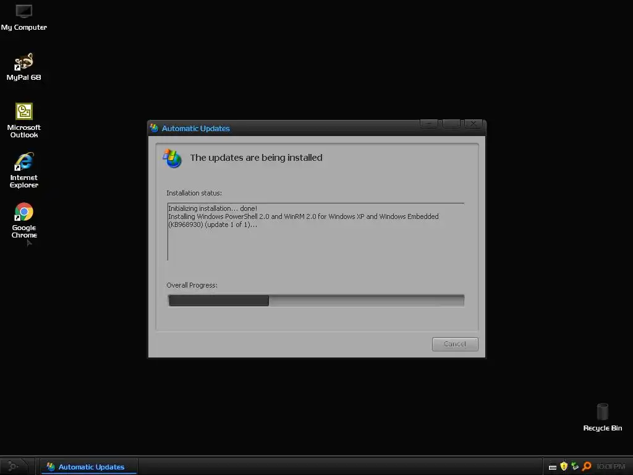Image resolution: width=633 pixels, height=475 pixels.
Task: Click "The updates are being installed" heading
Action: pos(257,158)
